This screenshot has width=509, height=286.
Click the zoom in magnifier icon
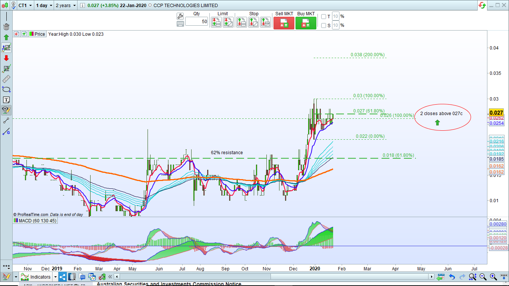click(x=493, y=277)
